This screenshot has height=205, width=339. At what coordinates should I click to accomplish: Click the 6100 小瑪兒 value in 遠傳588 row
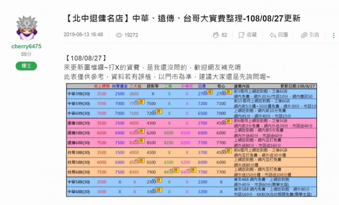pyautogui.click(x=186, y=133)
